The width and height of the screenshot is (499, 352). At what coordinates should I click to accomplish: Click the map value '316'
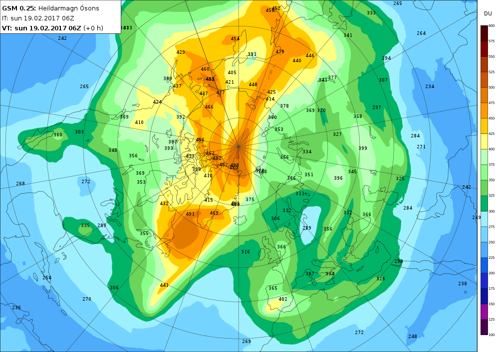(246, 252)
